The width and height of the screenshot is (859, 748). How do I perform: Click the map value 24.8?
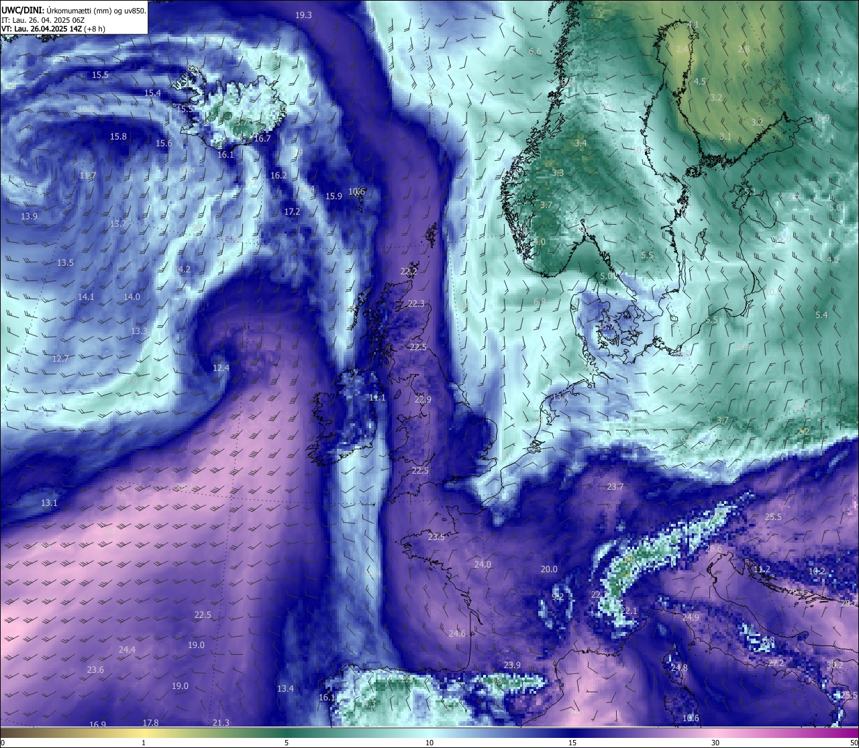coord(679,667)
